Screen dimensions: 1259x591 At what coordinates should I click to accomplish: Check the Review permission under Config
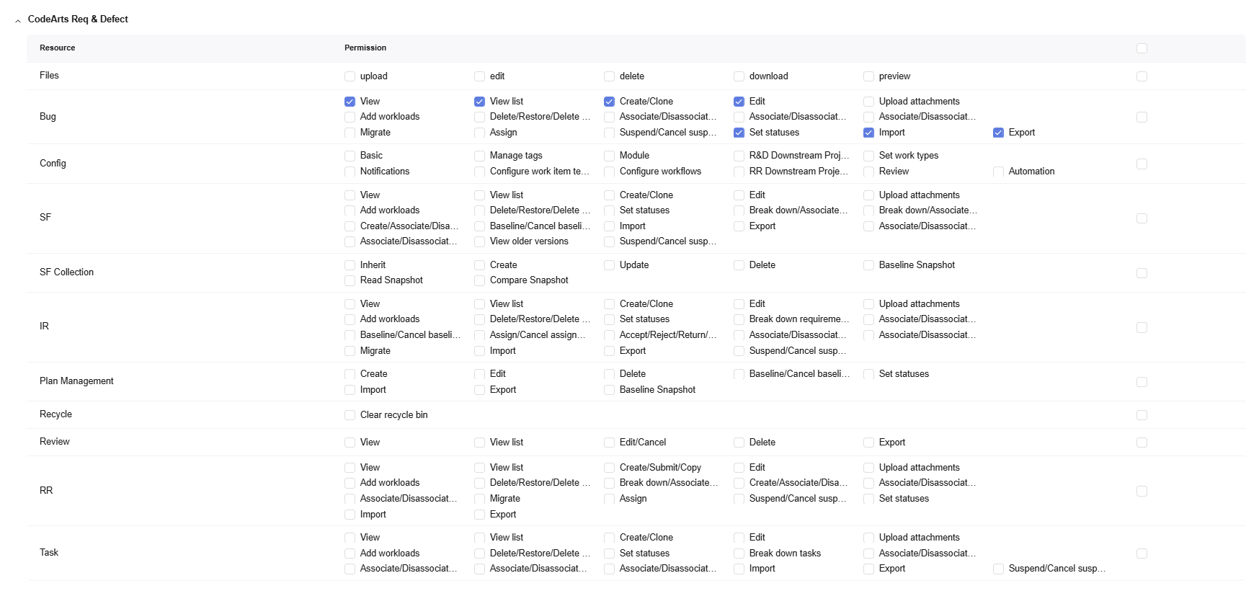point(868,172)
